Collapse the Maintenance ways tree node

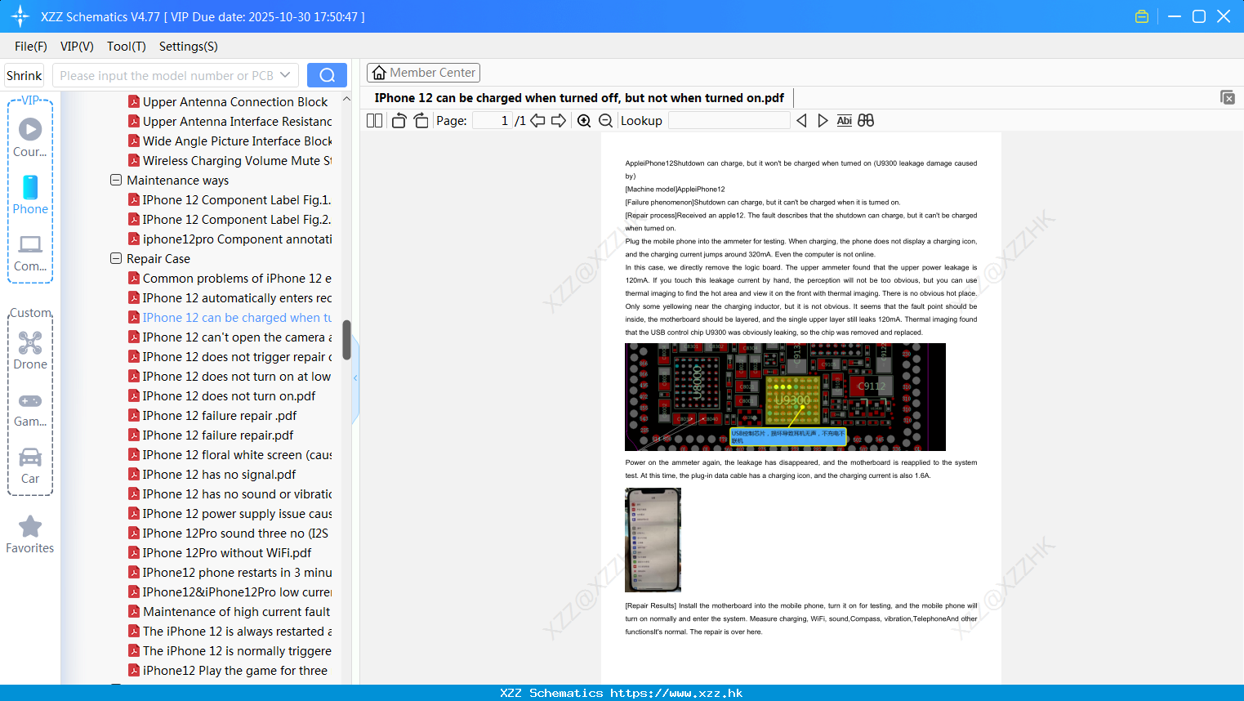(116, 180)
